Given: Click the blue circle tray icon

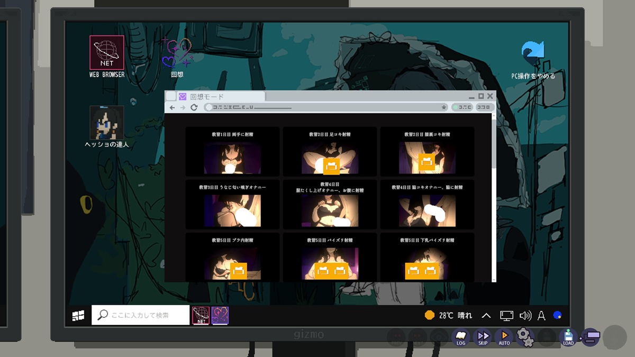Looking at the screenshot, I should 557,315.
